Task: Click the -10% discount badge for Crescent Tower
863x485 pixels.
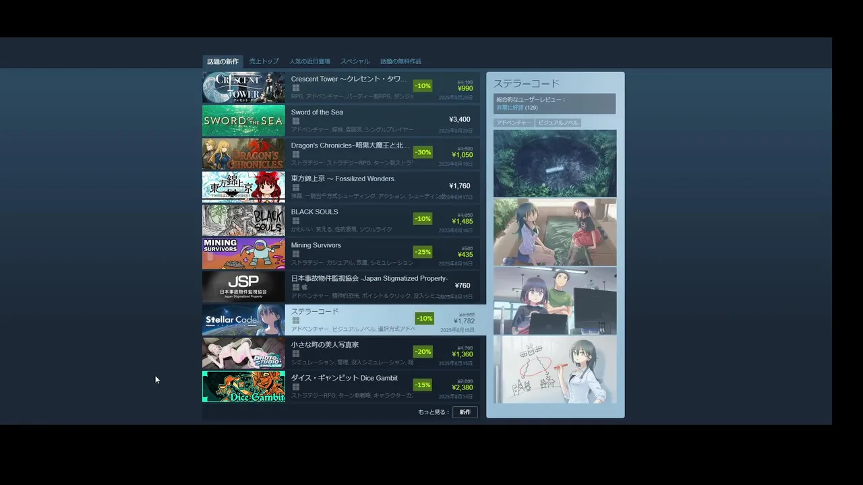Action: coord(423,86)
